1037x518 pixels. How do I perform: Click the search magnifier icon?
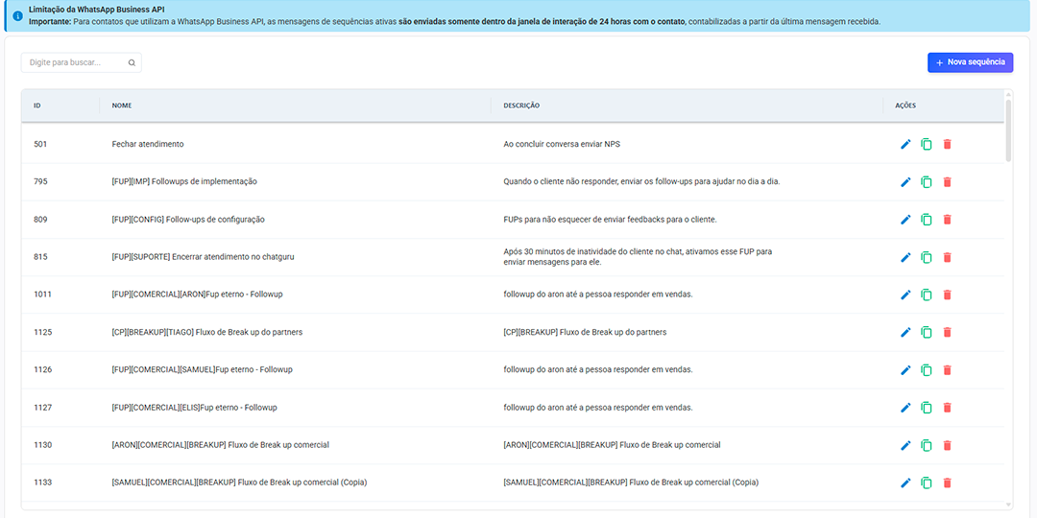tap(132, 63)
